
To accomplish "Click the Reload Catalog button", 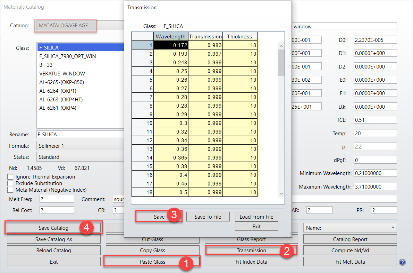I will tap(53, 251).
